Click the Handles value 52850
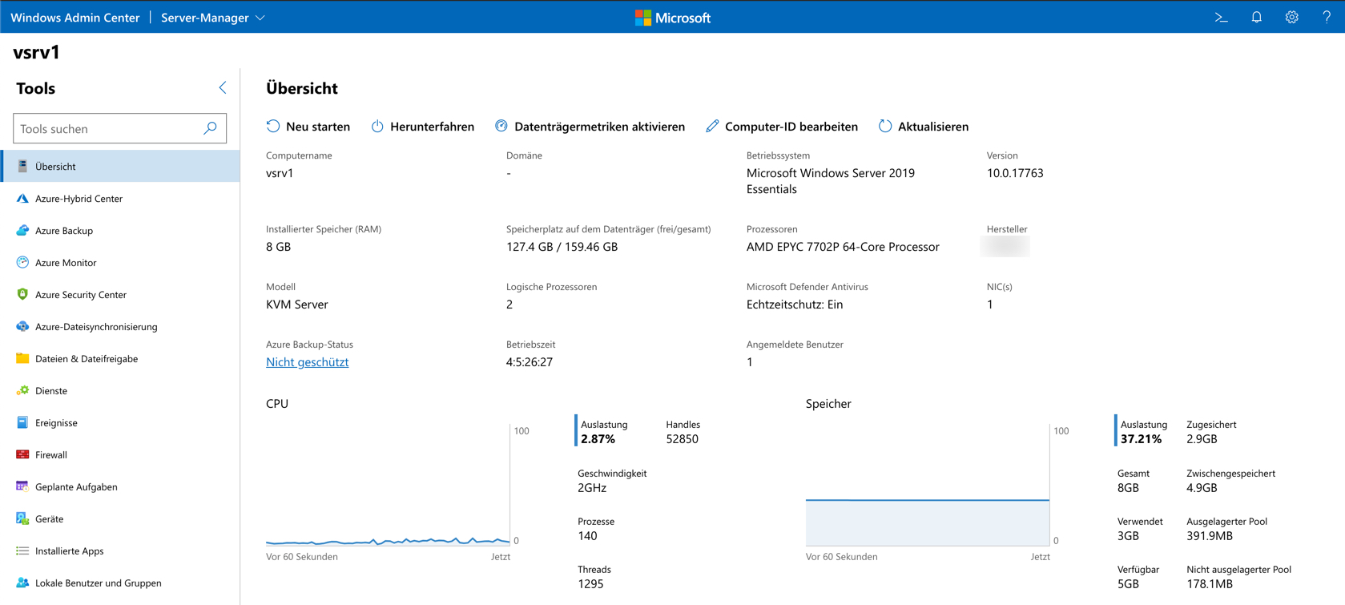 pyautogui.click(x=683, y=439)
